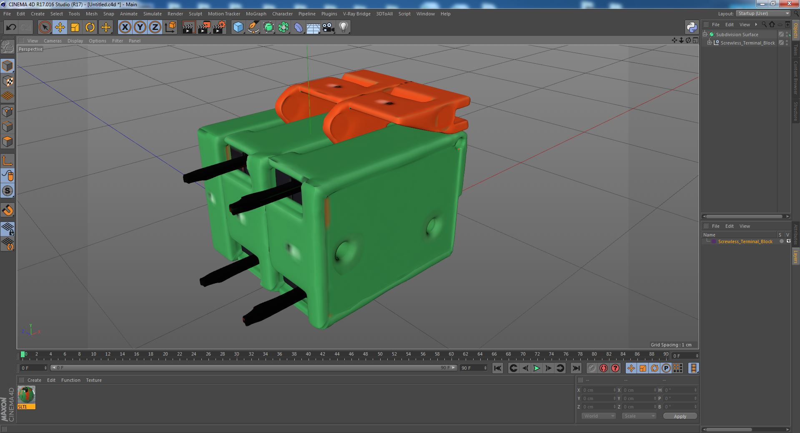Activate the Rotate tool
Screen dimensions: 800x433
(90, 27)
